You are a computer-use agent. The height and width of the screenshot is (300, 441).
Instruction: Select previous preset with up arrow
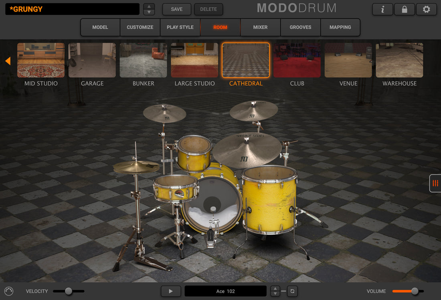149,6
